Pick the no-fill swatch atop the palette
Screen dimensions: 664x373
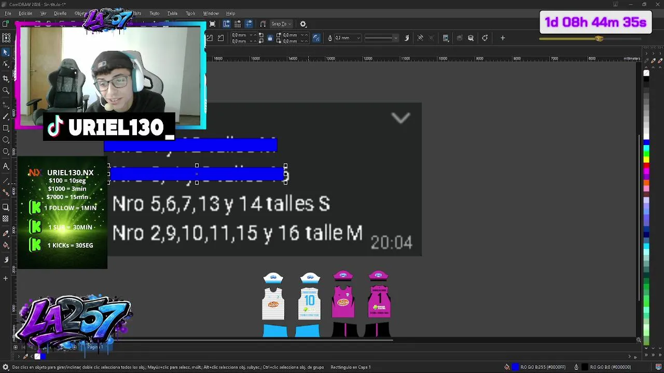click(646, 73)
